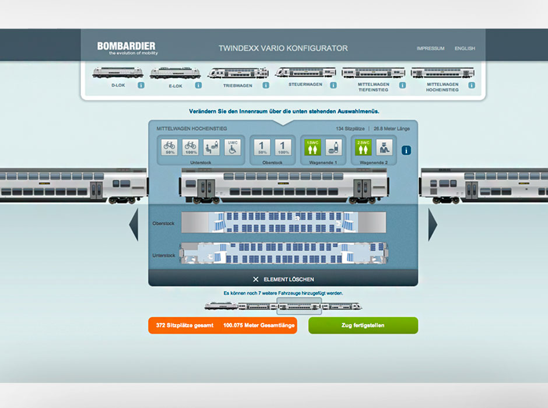Click the Oberstock floor plan

284,222
